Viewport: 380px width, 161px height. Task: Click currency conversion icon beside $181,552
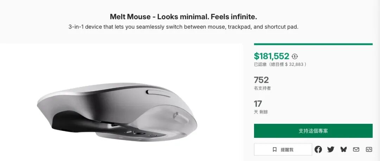point(295,56)
